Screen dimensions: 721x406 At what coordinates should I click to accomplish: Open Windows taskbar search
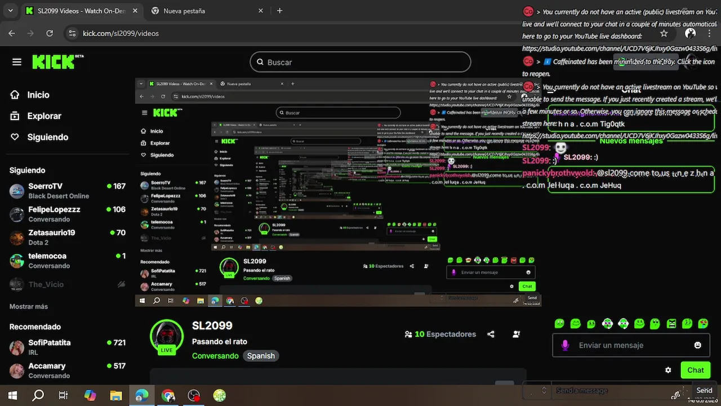click(x=38, y=396)
